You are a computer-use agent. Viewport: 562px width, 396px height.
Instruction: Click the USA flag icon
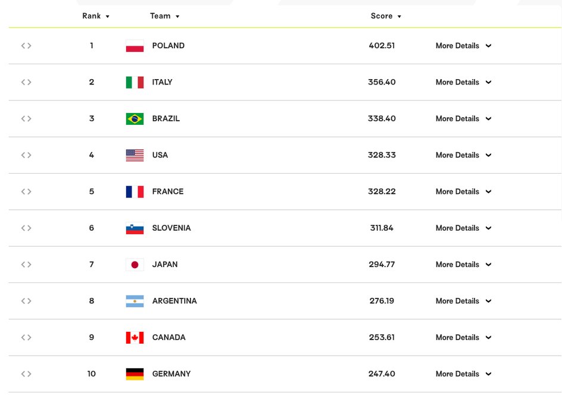coord(135,155)
